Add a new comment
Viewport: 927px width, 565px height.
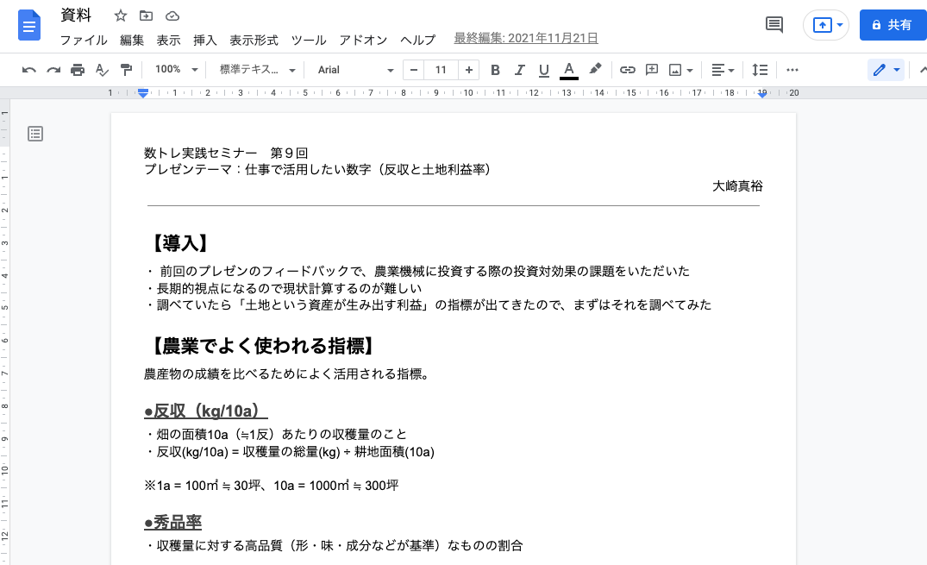click(x=651, y=70)
